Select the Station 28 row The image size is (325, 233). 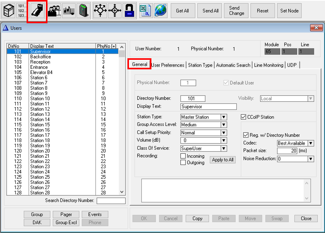tap(63, 193)
